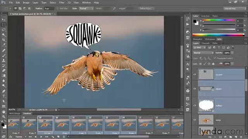The width and height of the screenshot is (248, 139).
Task: Select the Eraser tool
Action: (x=3, y=71)
